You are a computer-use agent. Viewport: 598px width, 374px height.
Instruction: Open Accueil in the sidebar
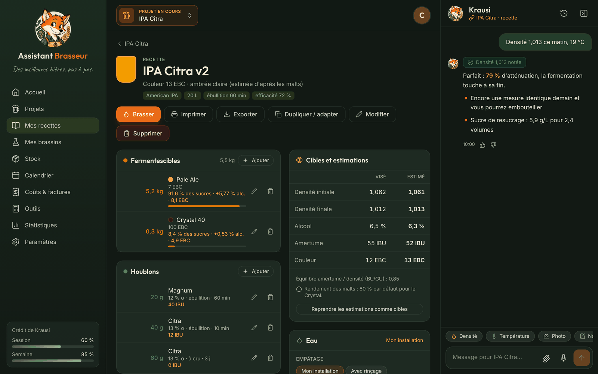(x=53, y=92)
